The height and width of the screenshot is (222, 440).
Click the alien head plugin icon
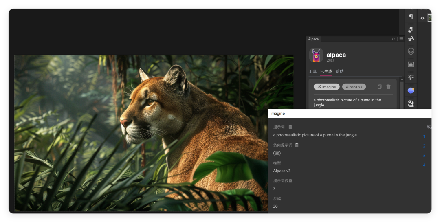[x=411, y=52]
